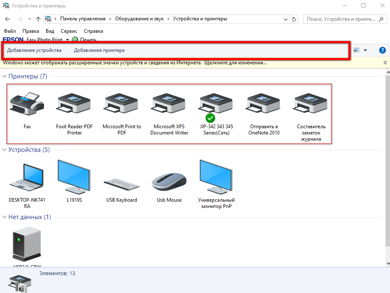Click the vertical scrollbar up arrow
390x293 pixels.
(x=388, y=72)
